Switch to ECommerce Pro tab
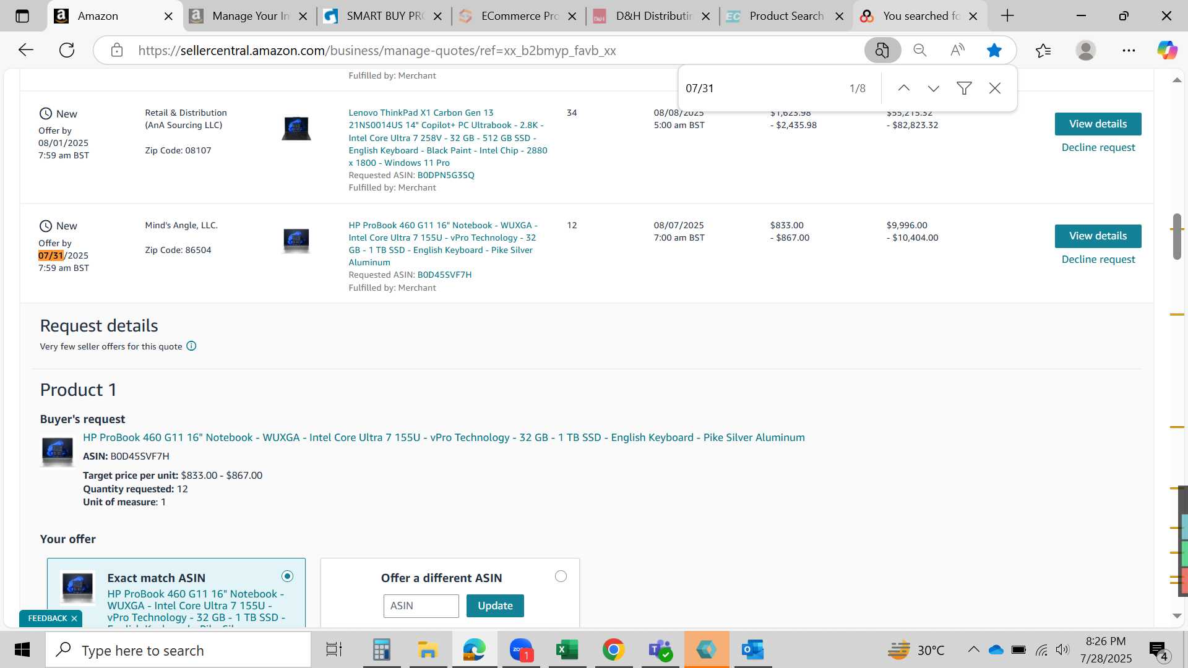This screenshot has width=1188, height=668. coord(520,16)
